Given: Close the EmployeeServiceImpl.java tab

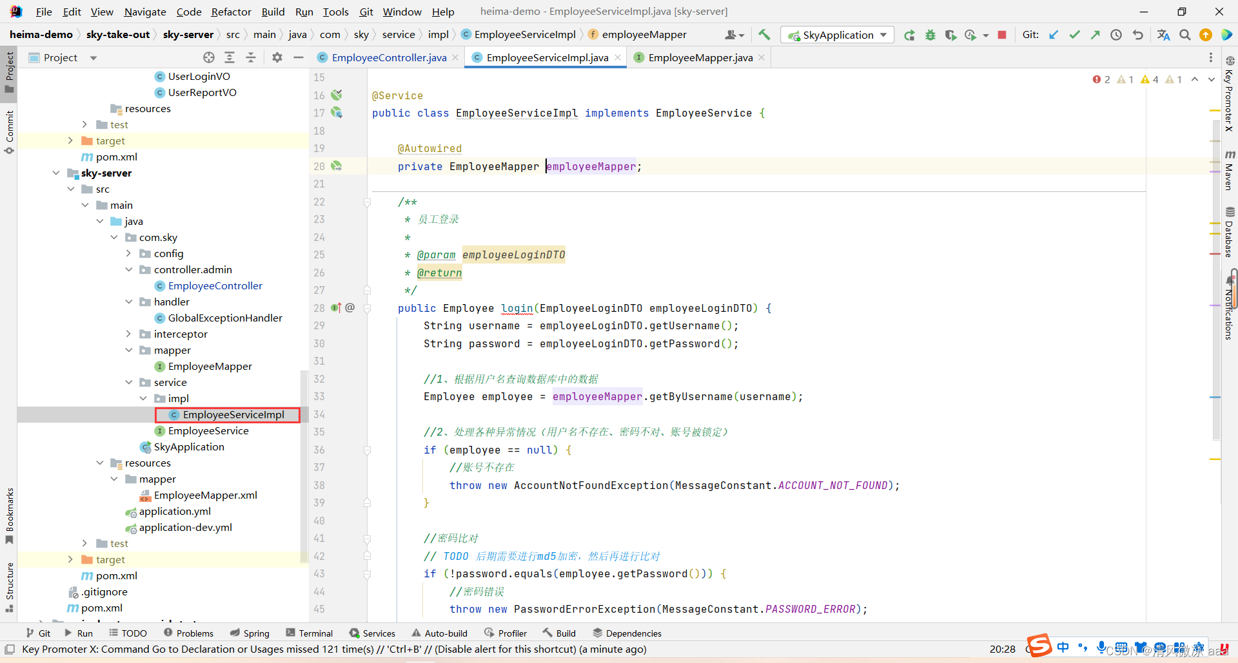Looking at the screenshot, I should coord(618,57).
